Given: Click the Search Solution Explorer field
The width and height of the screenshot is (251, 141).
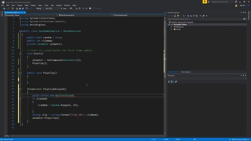Looking at the screenshot, I should 205,19.
